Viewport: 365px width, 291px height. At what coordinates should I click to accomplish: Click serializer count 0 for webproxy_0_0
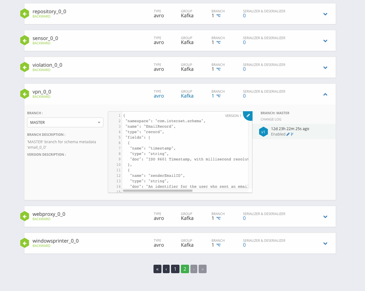(244, 218)
